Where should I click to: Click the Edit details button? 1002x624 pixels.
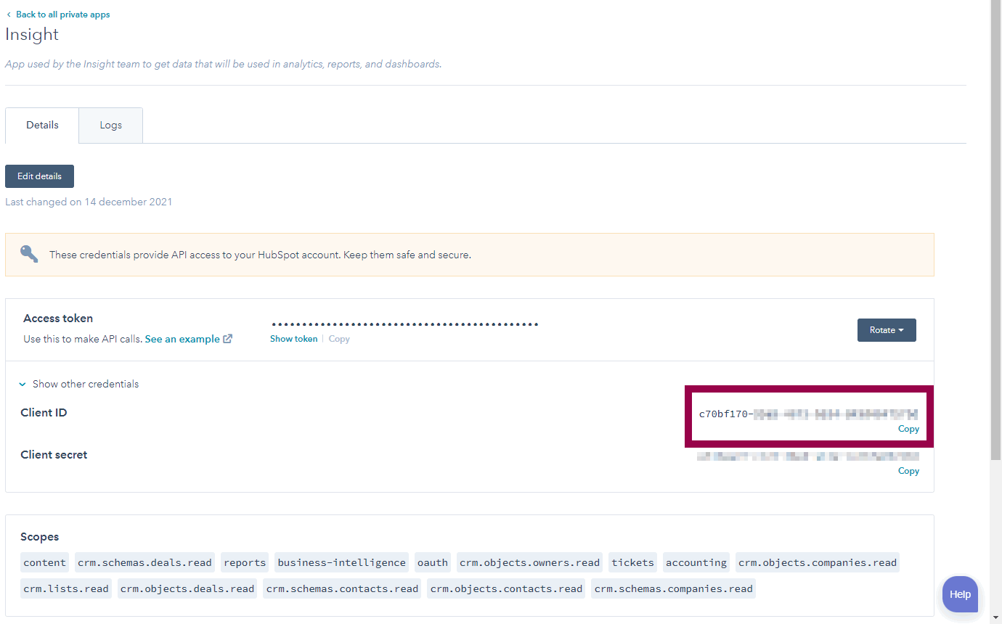39,176
